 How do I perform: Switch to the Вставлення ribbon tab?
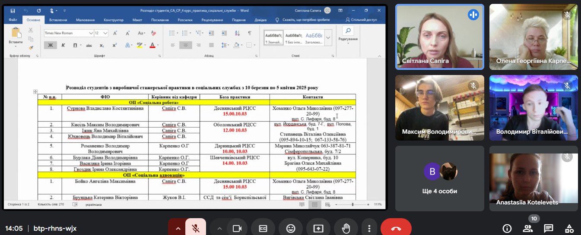point(58,20)
